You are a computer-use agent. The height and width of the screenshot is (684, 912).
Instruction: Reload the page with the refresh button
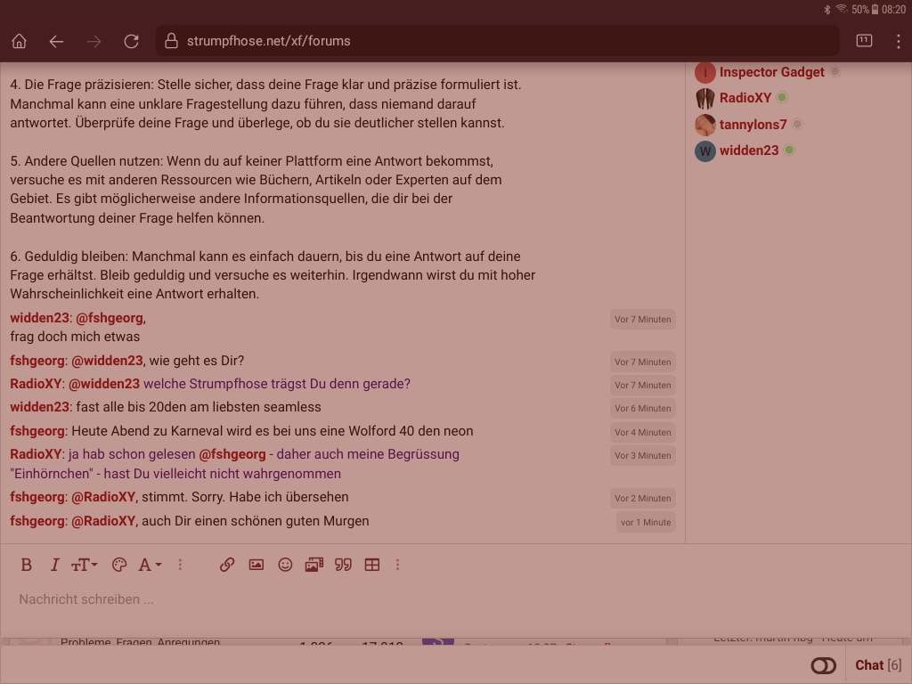coord(131,41)
